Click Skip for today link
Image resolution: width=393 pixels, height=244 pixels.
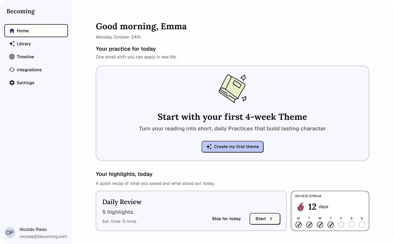226,219
